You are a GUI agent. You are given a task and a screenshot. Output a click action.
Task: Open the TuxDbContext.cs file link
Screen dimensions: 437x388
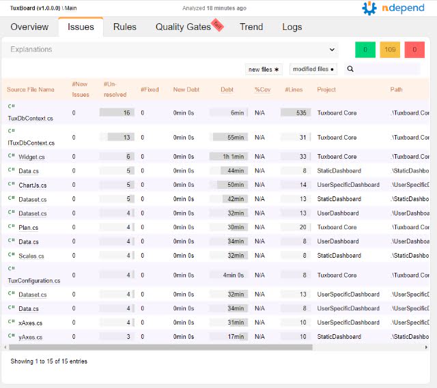pyautogui.click(x=30, y=118)
